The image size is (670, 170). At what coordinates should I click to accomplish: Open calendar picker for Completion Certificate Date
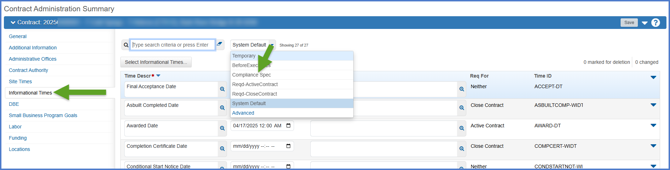[288, 146]
